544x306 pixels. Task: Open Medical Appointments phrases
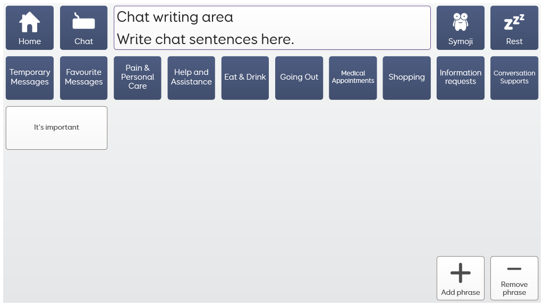click(353, 78)
